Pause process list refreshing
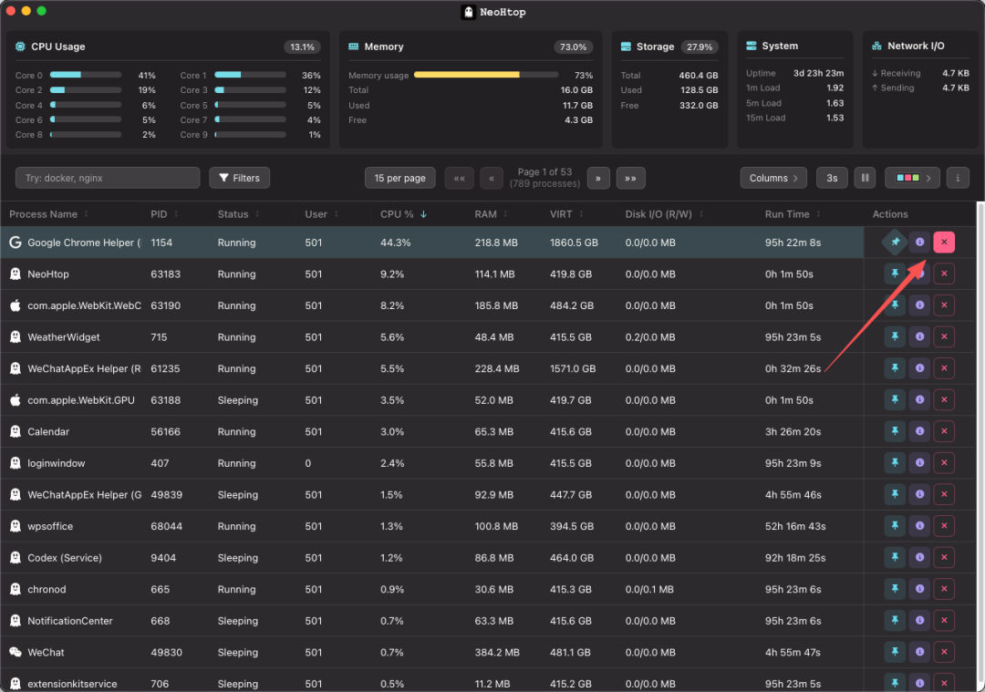Viewport: 985px width, 692px height. pyautogui.click(x=865, y=179)
